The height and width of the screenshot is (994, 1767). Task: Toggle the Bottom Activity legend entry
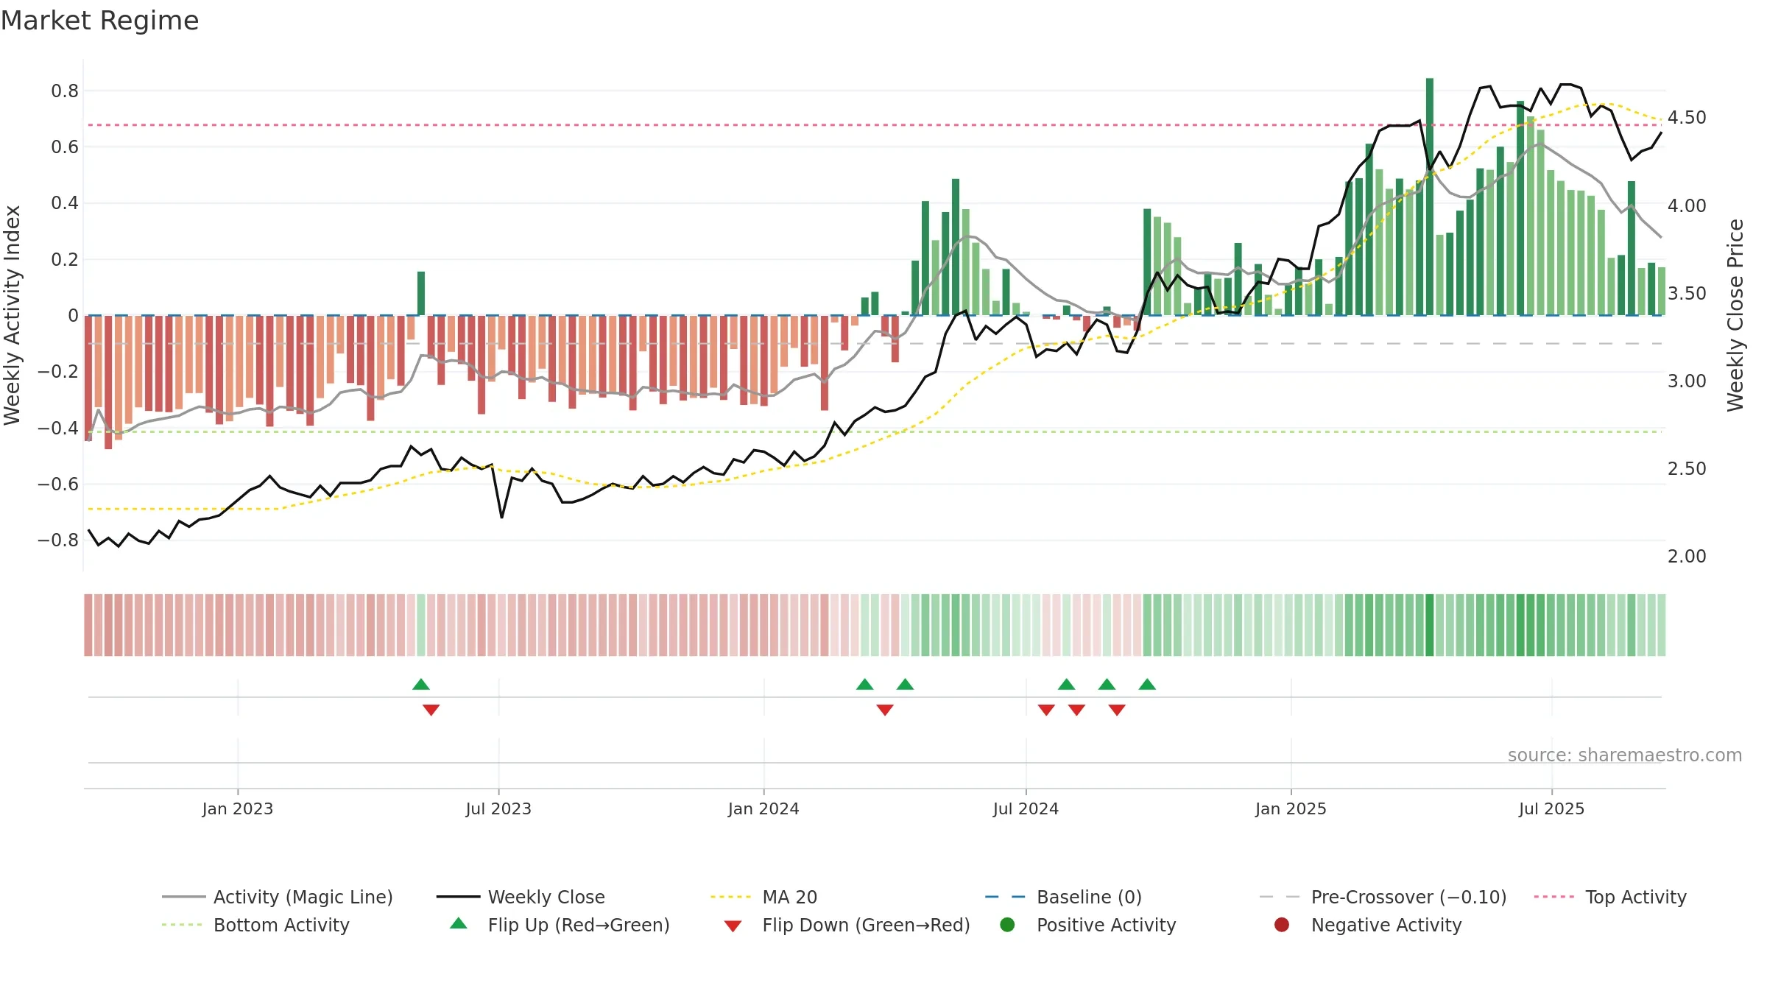pos(255,925)
